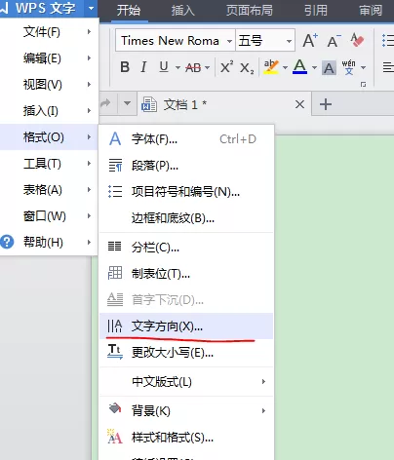The height and width of the screenshot is (460, 394).
Task: Open 帮助(H) menu
Action: click(49, 242)
